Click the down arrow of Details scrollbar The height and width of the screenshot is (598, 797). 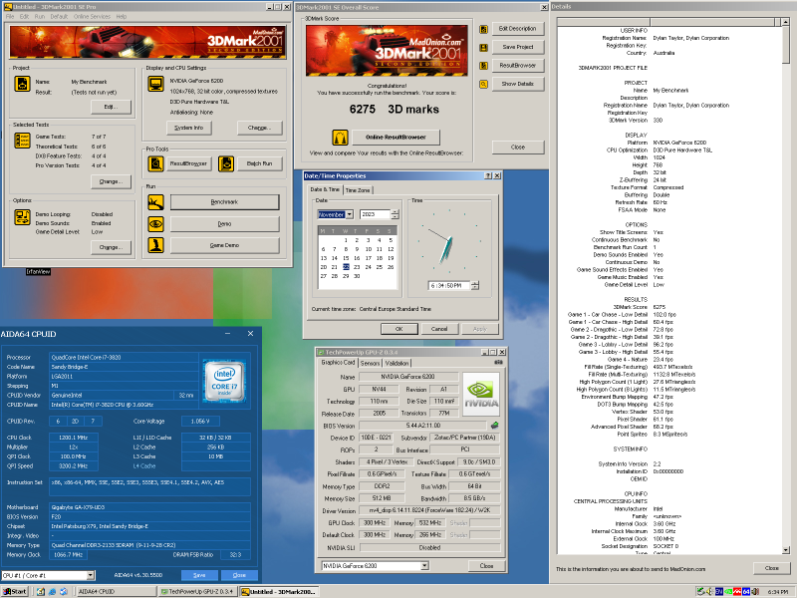coord(786,550)
